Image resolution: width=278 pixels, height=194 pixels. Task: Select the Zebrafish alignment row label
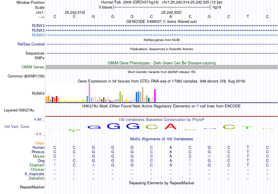pyautogui.click(x=37, y=178)
